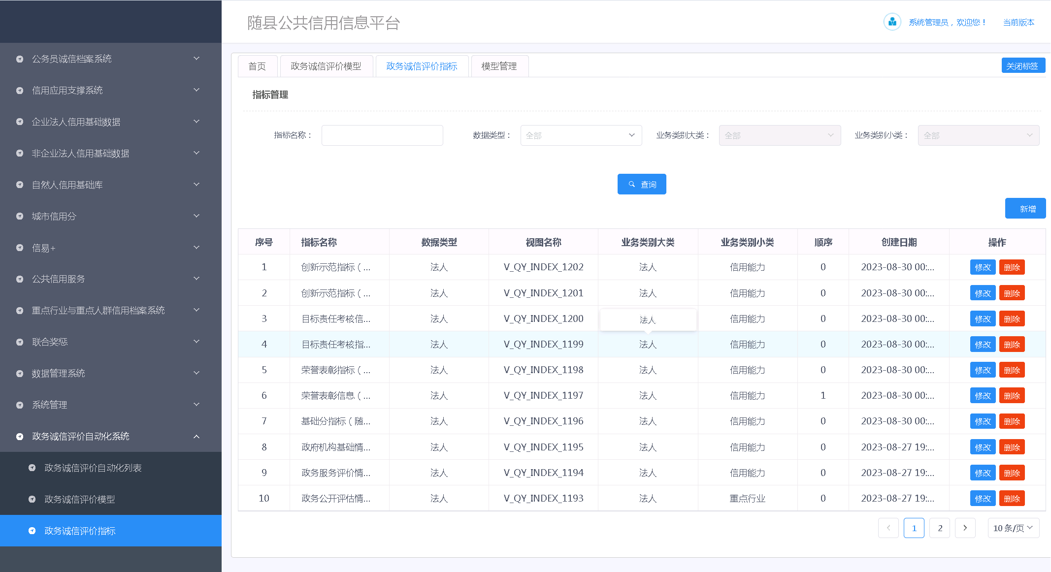Click the 顺序 column header

[823, 242]
